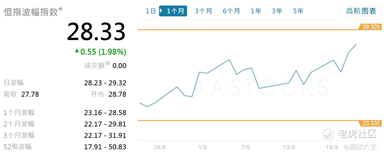View the 5年 chart range
This screenshot has height=156, width=384.
[298, 11]
